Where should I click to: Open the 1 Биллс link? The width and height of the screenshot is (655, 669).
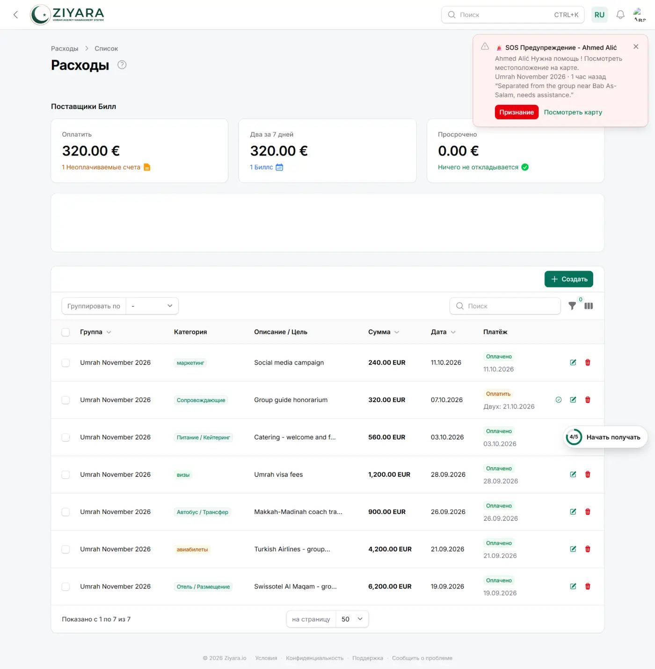(x=266, y=167)
